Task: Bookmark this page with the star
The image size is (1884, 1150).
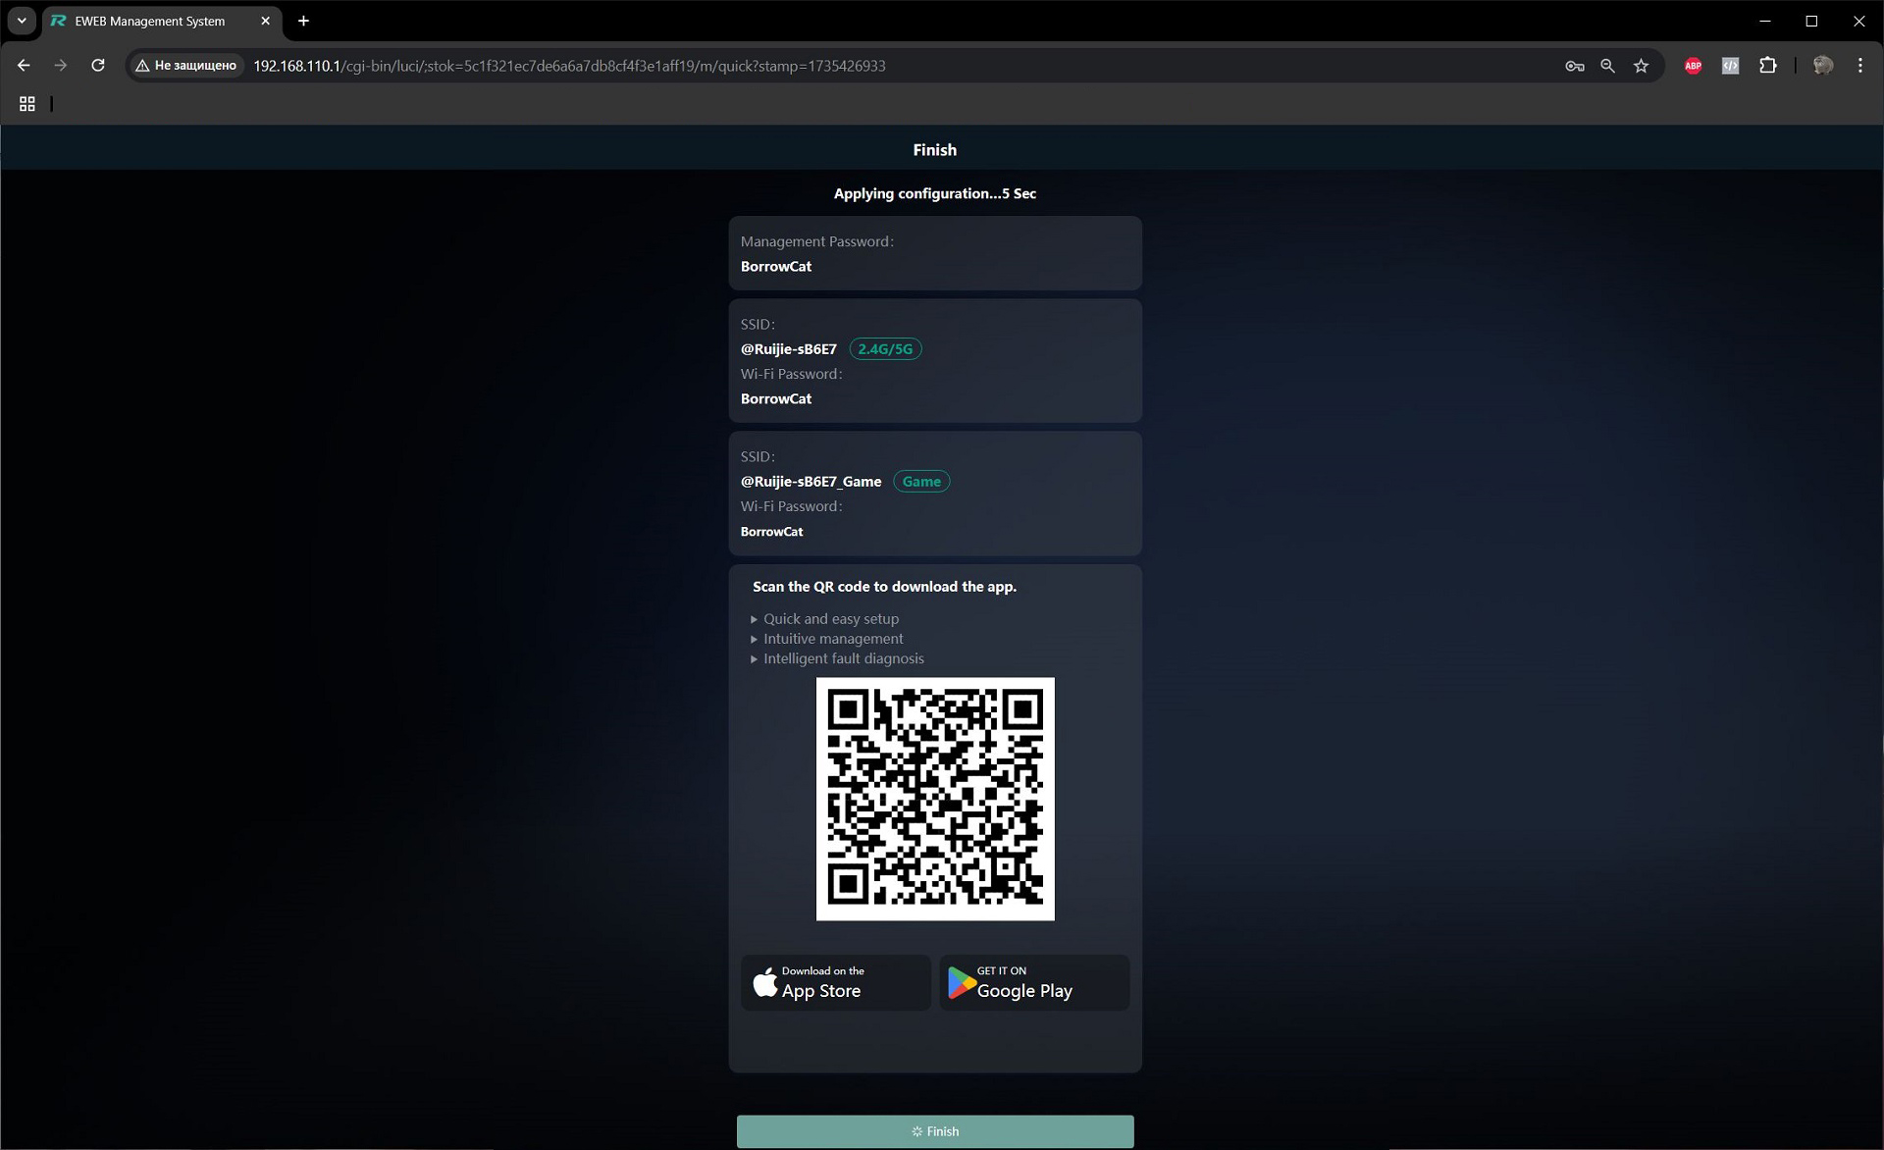Action: point(1641,66)
